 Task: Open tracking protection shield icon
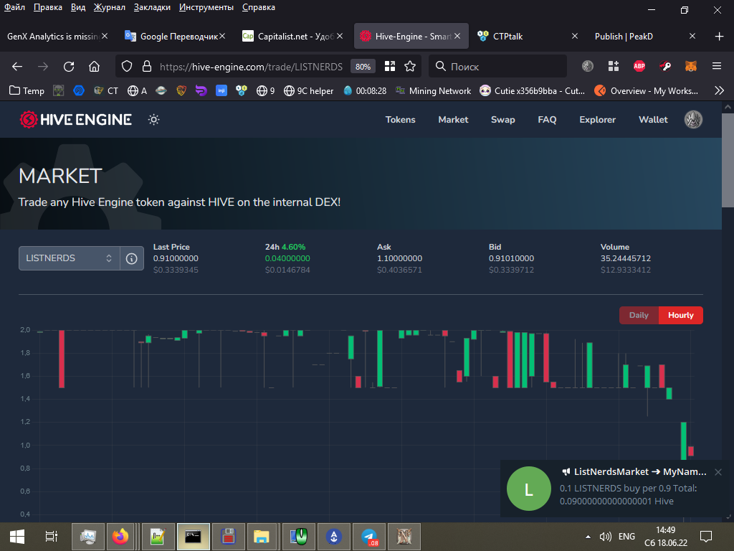pos(127,67)
